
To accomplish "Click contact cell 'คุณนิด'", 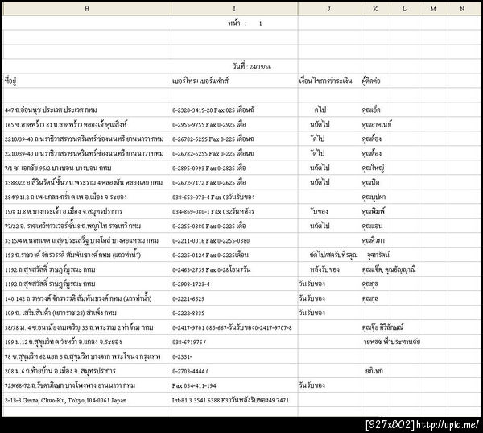I will click(x=375, y=182).
